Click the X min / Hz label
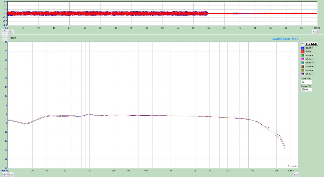Image resolution: width=324 pixels, height=177 pixels. pos(306,79)
